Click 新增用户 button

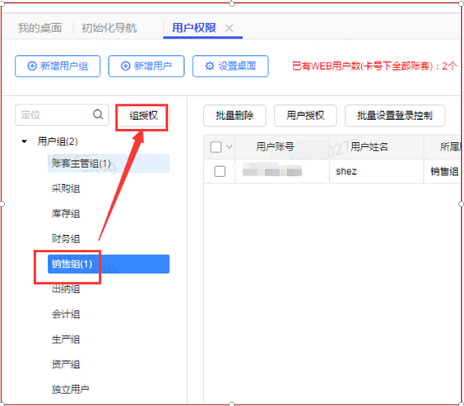pos(146,67)
